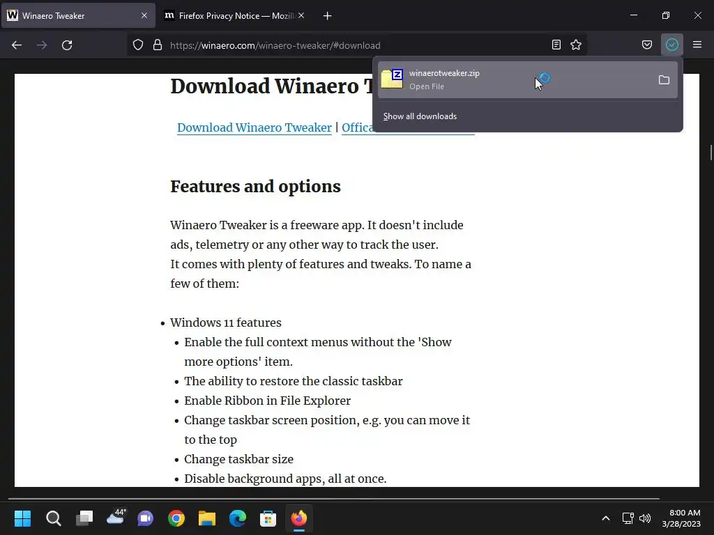Toggle the Firefox downloads panel button
Image resolution: width=714 pixels, height=535 pixels.
pos(672,45)
